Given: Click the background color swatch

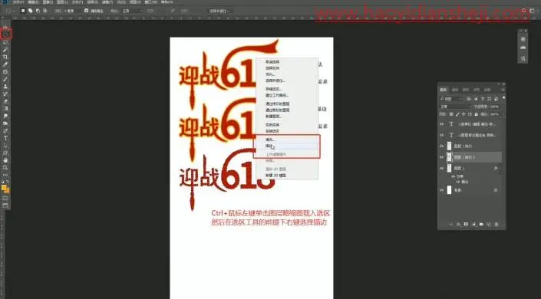Looking at the screenshot, I should [8, 190].
